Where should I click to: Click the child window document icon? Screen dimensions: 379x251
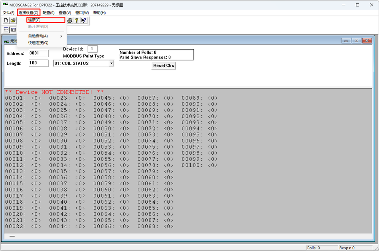7,41
